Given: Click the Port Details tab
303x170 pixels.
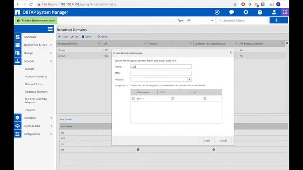Looking at the screenshot, I should [x=66, y=119].
